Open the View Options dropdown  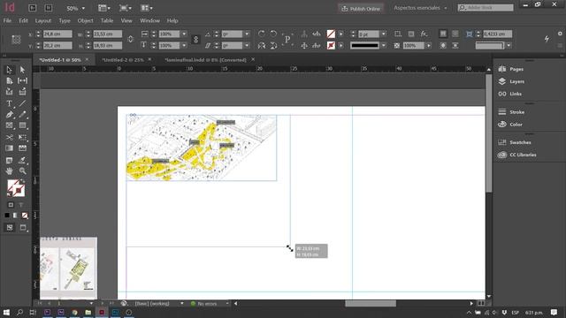tap(104, 8)
